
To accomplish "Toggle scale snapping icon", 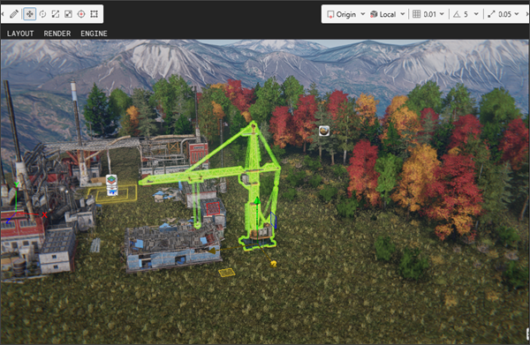I will click(x=491, y=14).
